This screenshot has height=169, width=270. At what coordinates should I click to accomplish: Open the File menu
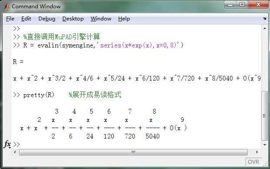(x=10, y=19)
